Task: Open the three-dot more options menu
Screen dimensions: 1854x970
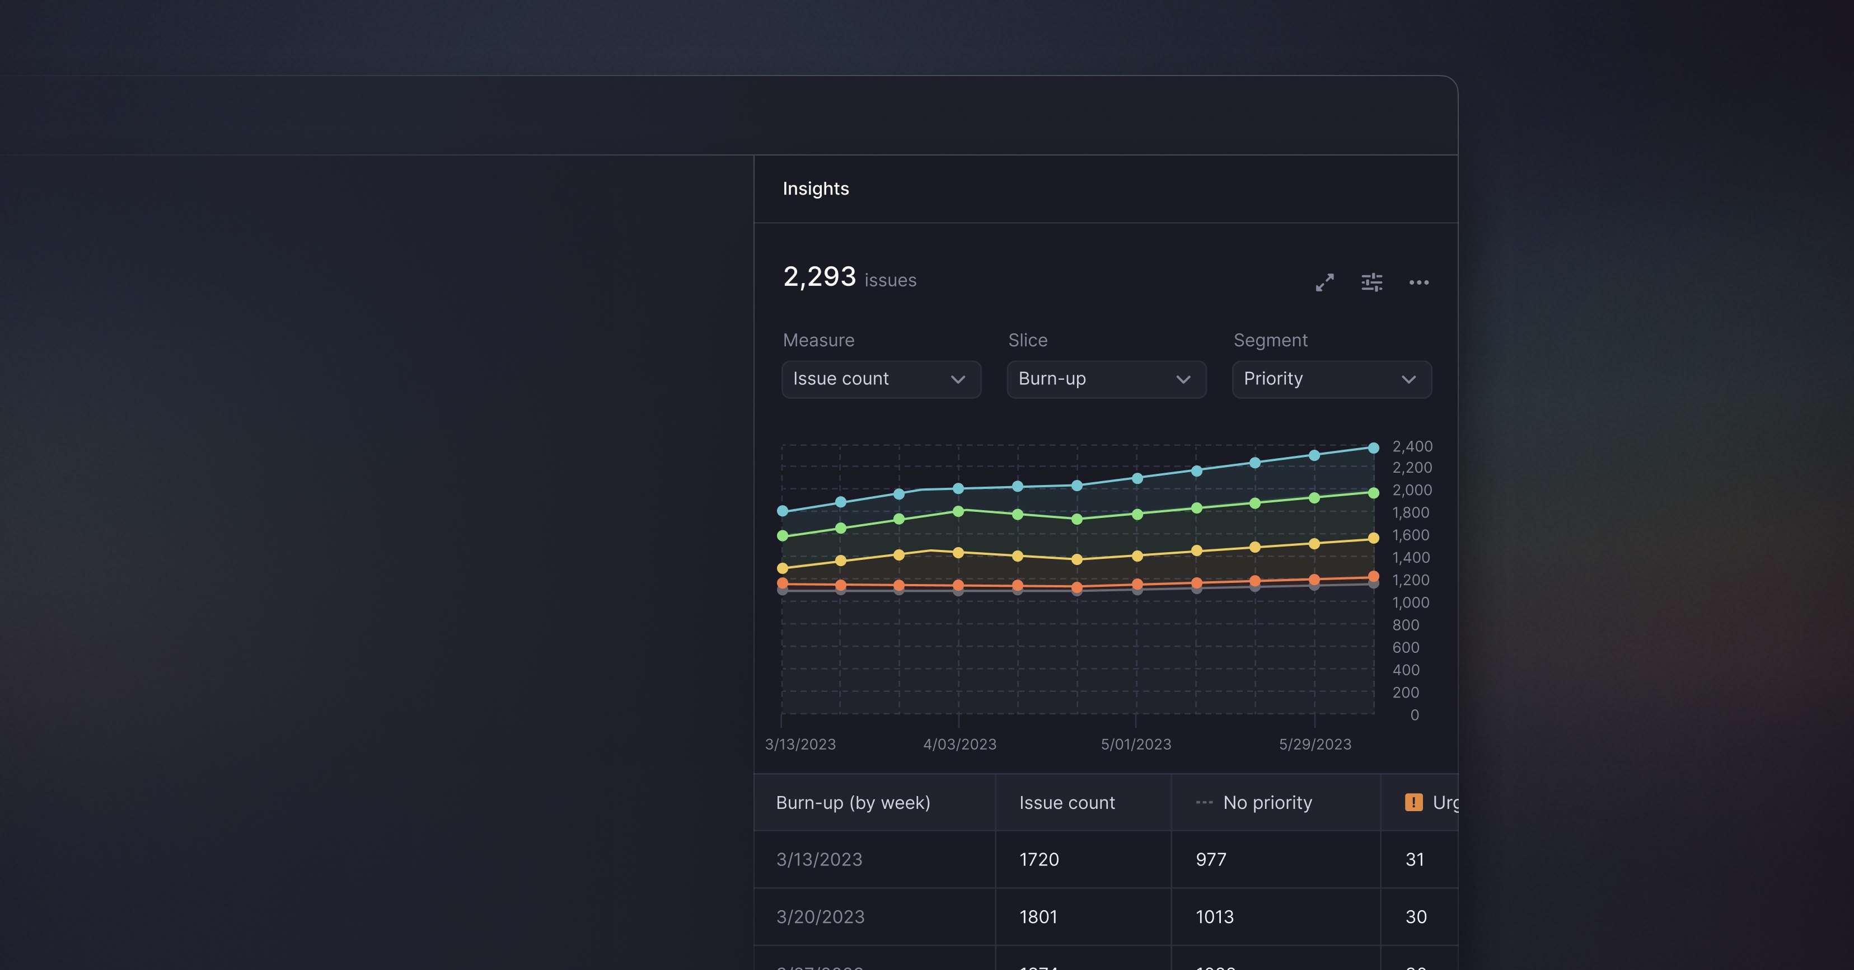Action: (1418, 282)
